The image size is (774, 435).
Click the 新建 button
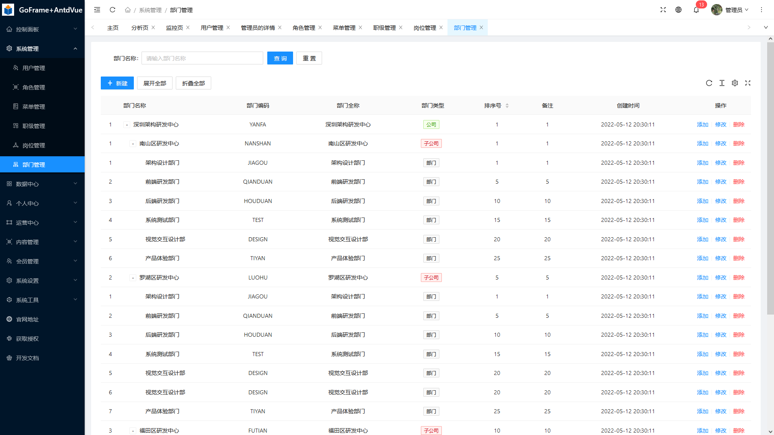[x=117, y=83]
